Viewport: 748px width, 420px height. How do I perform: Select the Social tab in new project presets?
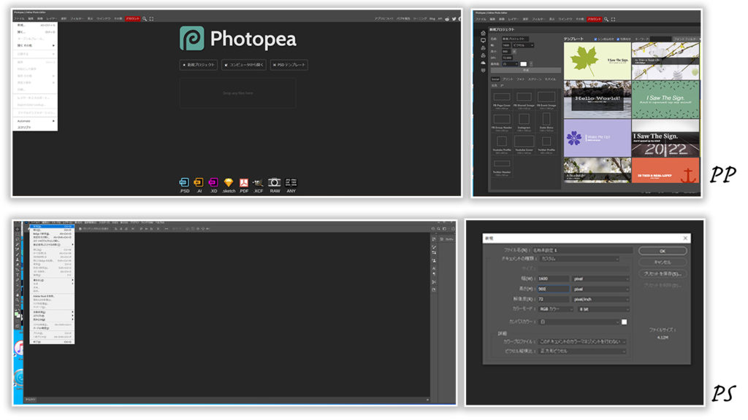coord(495,78)
